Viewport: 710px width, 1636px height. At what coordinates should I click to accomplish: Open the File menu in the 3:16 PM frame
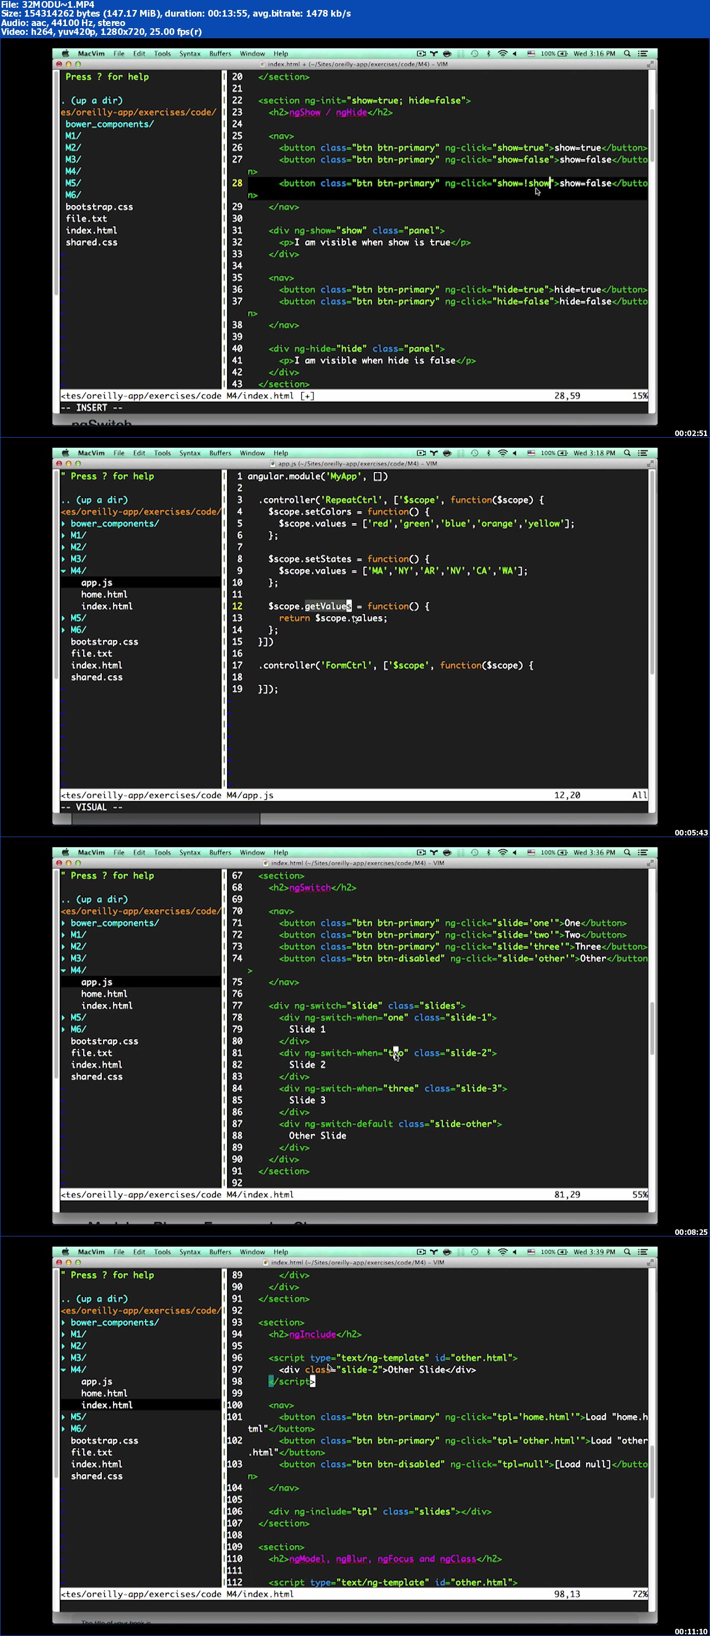click(119, 54)
